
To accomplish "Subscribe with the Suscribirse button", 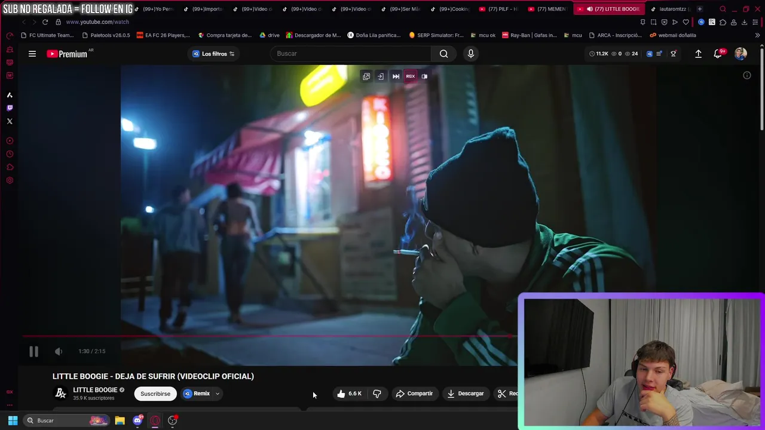I will click(155, 394).
